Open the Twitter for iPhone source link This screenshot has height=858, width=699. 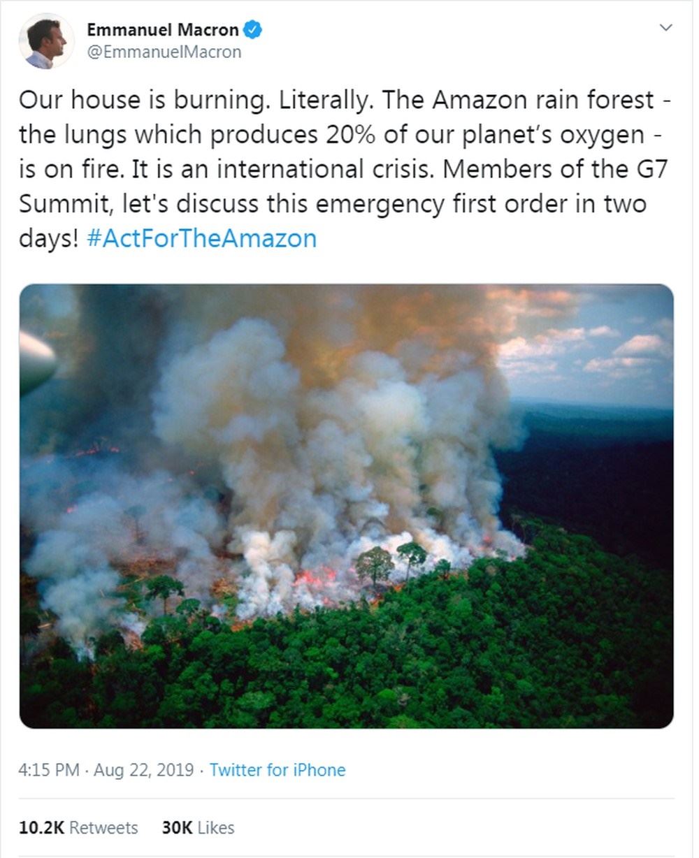278,770
